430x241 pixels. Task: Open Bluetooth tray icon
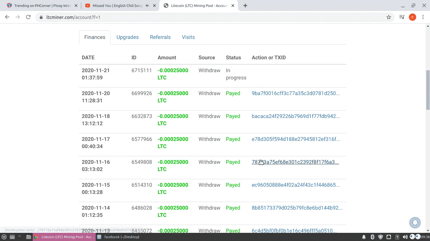(372, 237)
